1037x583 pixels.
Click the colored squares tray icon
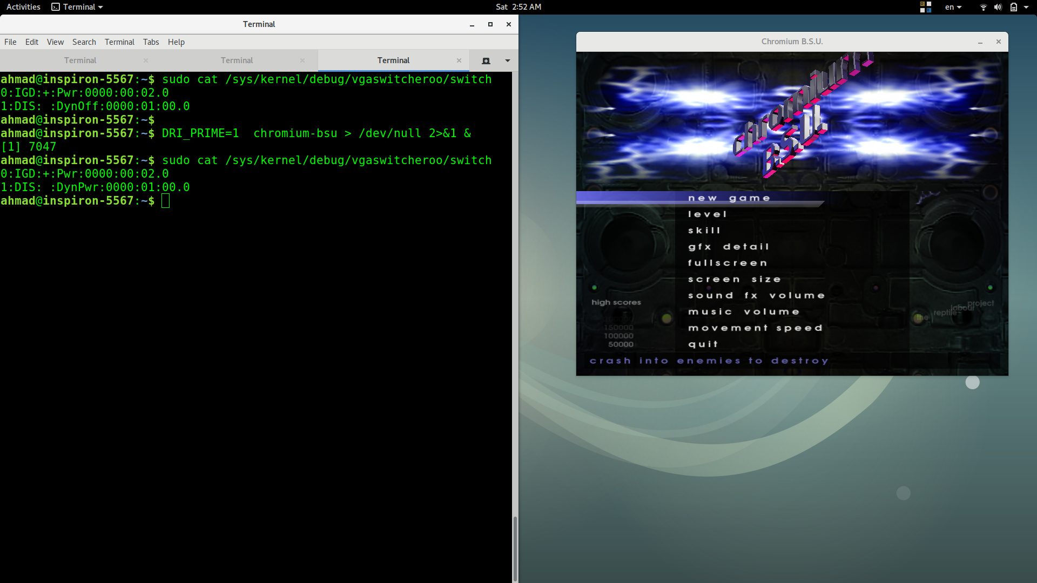[925, 7]
